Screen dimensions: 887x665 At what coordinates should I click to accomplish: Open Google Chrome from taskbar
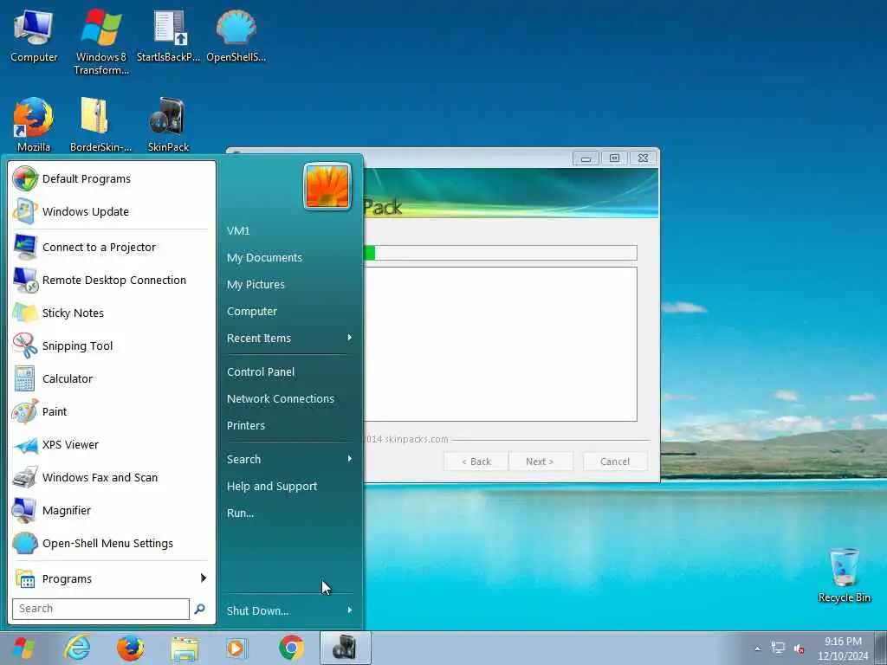tap(291, 648)
